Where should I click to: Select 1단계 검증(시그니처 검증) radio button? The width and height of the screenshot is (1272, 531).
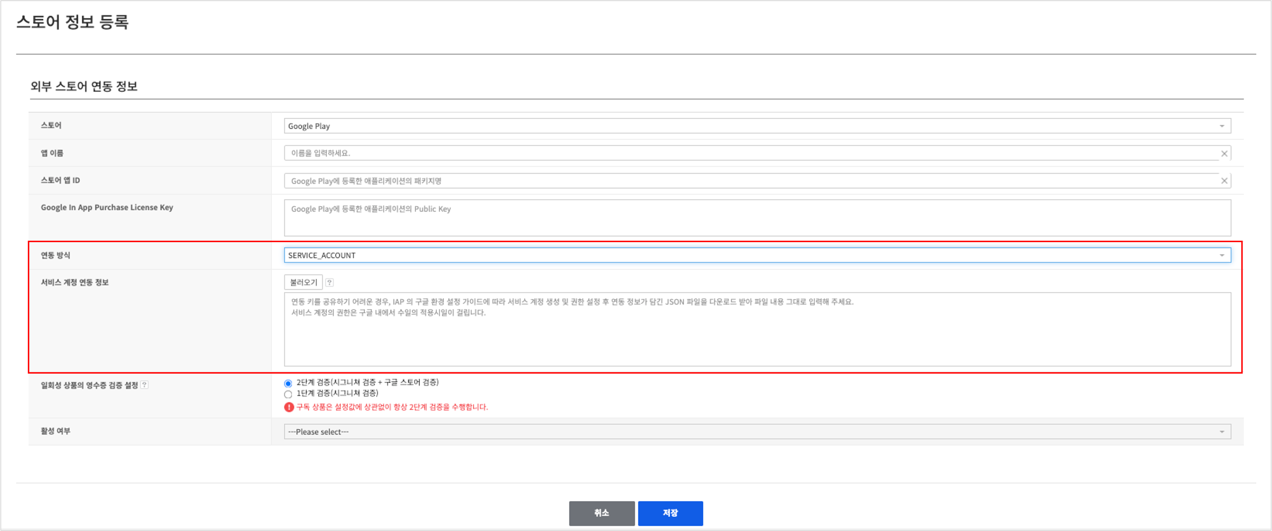[x=288, y=394]
